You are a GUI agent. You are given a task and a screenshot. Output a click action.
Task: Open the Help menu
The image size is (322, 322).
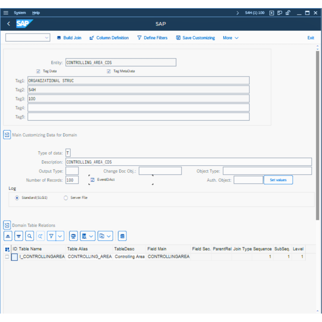tap(36, 12)
